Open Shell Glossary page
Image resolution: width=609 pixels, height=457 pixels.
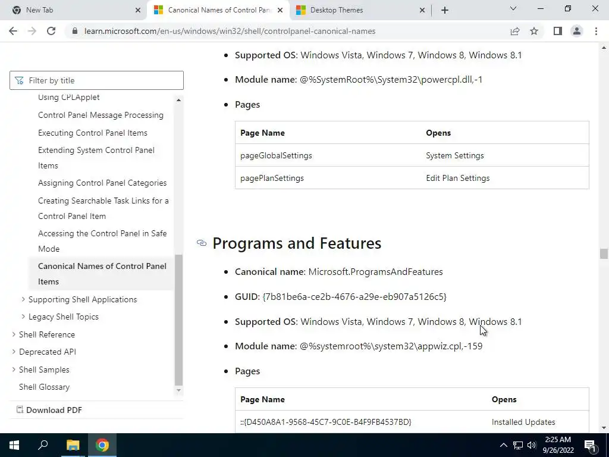[44, 387]
